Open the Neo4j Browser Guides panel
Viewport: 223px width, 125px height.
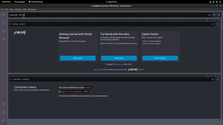3,39
